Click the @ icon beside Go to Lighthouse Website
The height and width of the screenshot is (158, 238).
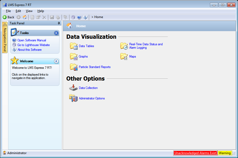(x=14, y=45)
